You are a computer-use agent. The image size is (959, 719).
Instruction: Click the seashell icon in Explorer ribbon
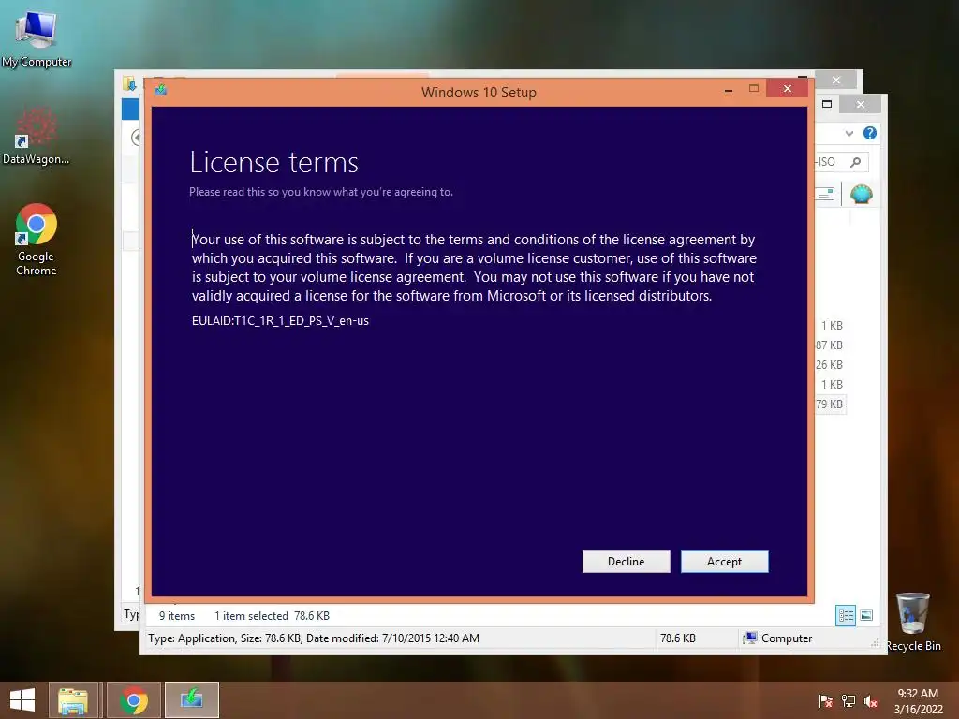tap(862, 195)
